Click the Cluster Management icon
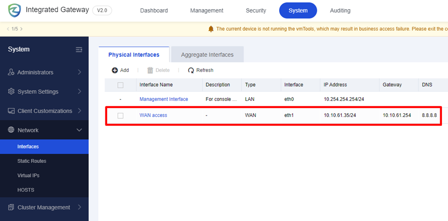The width and height of the screenshot is (448, 221). click(x=11, y=207)
